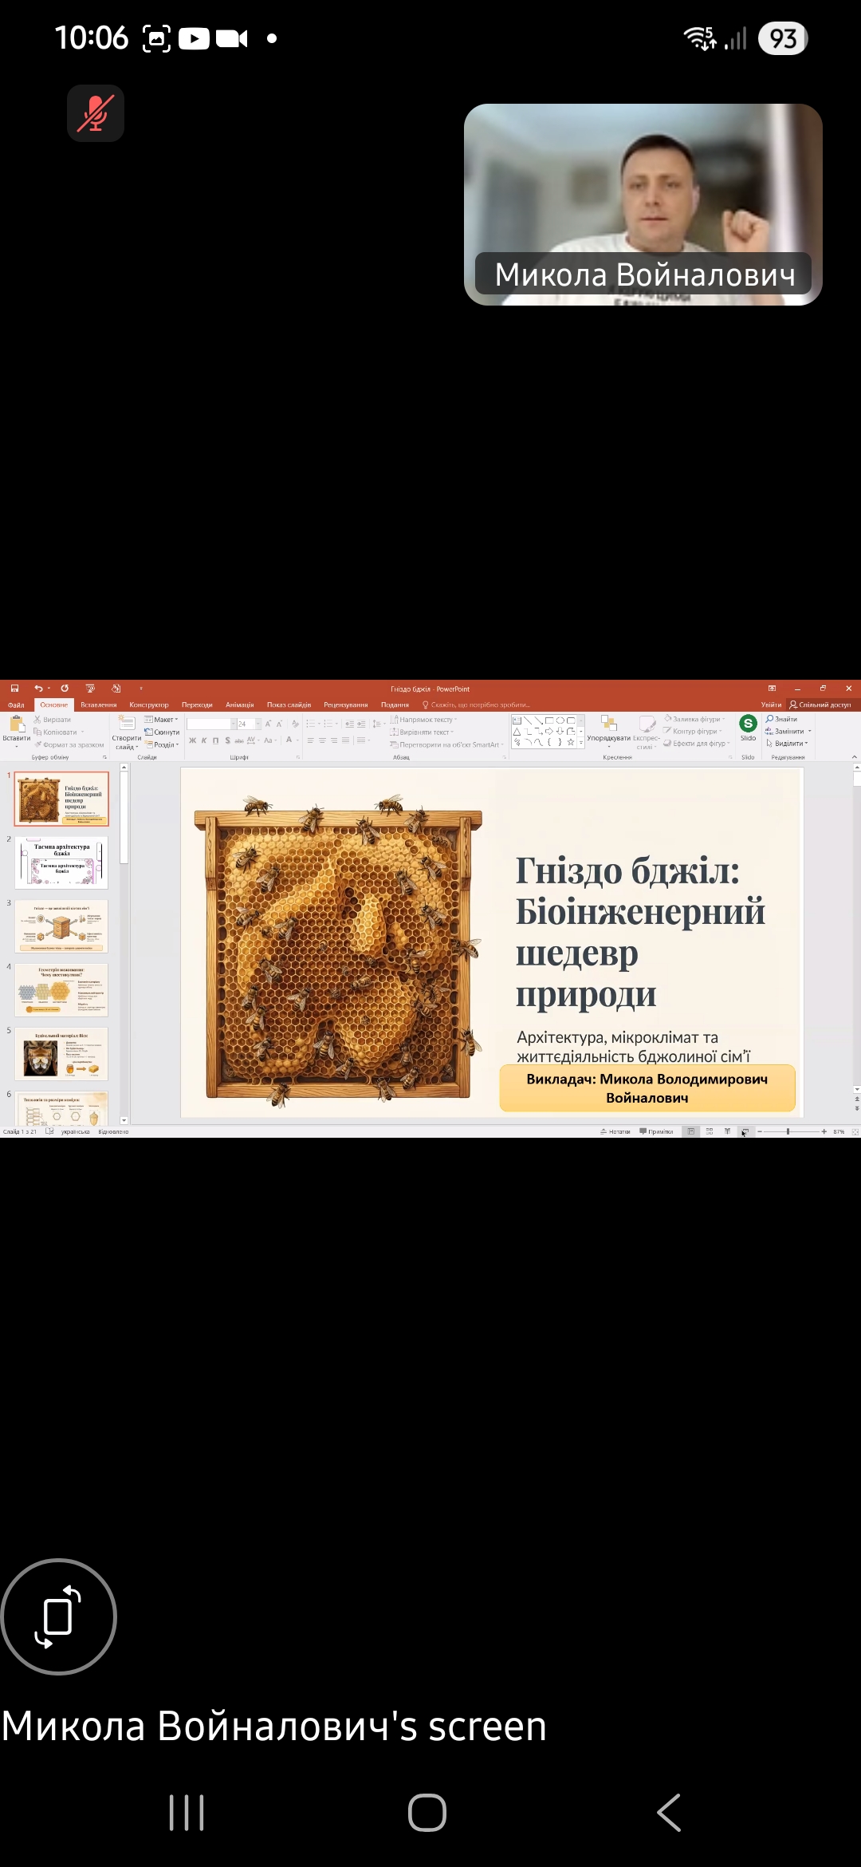Screen dimensions: 861x1867
Task: Toggle strikethrough abc formatting
Action: 239,740
